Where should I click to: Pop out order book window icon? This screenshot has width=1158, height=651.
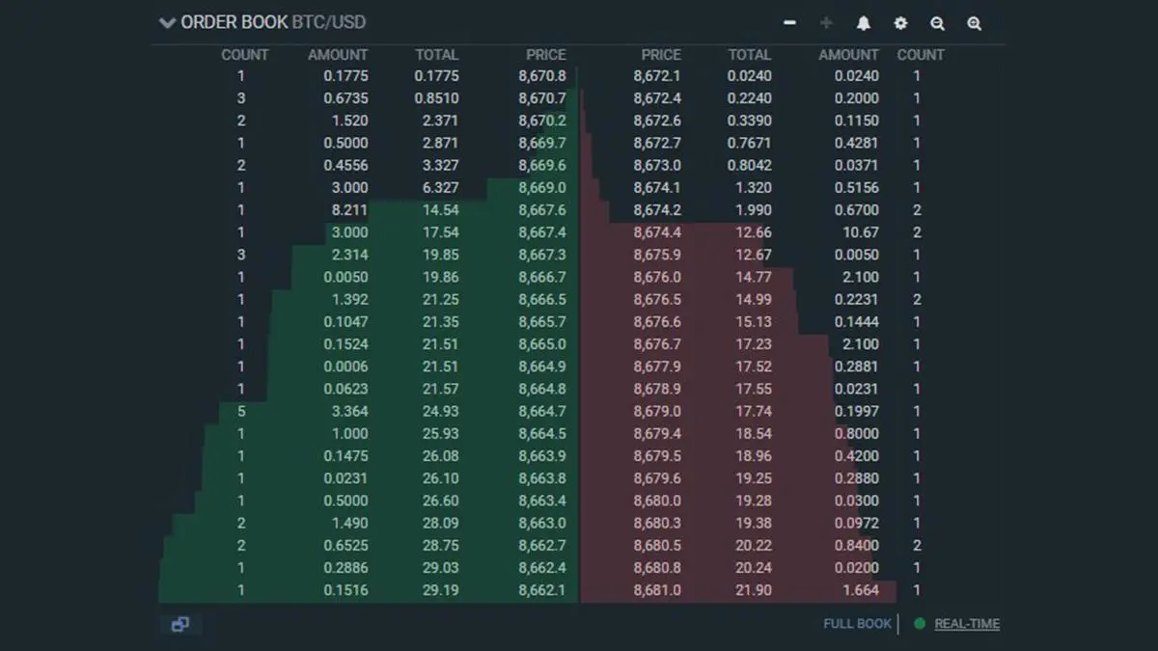pos(179,625)
